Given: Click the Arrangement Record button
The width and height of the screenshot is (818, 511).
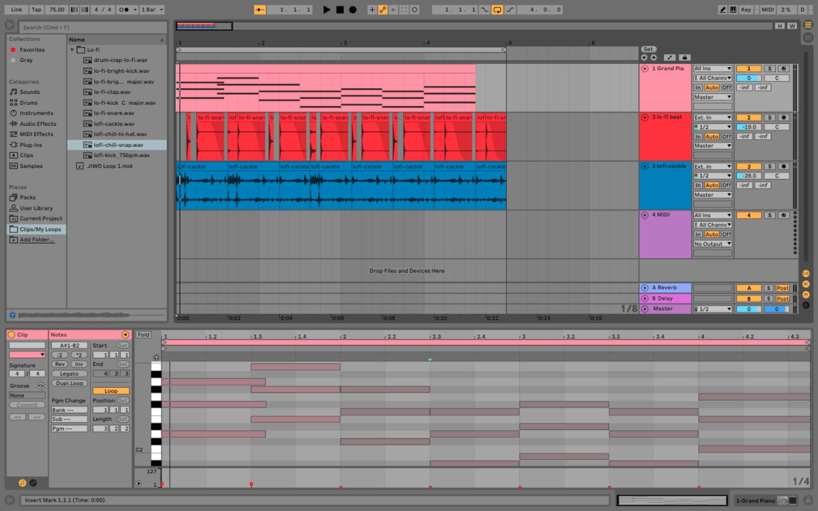Looking at the screenshot, I should [353, 10].
